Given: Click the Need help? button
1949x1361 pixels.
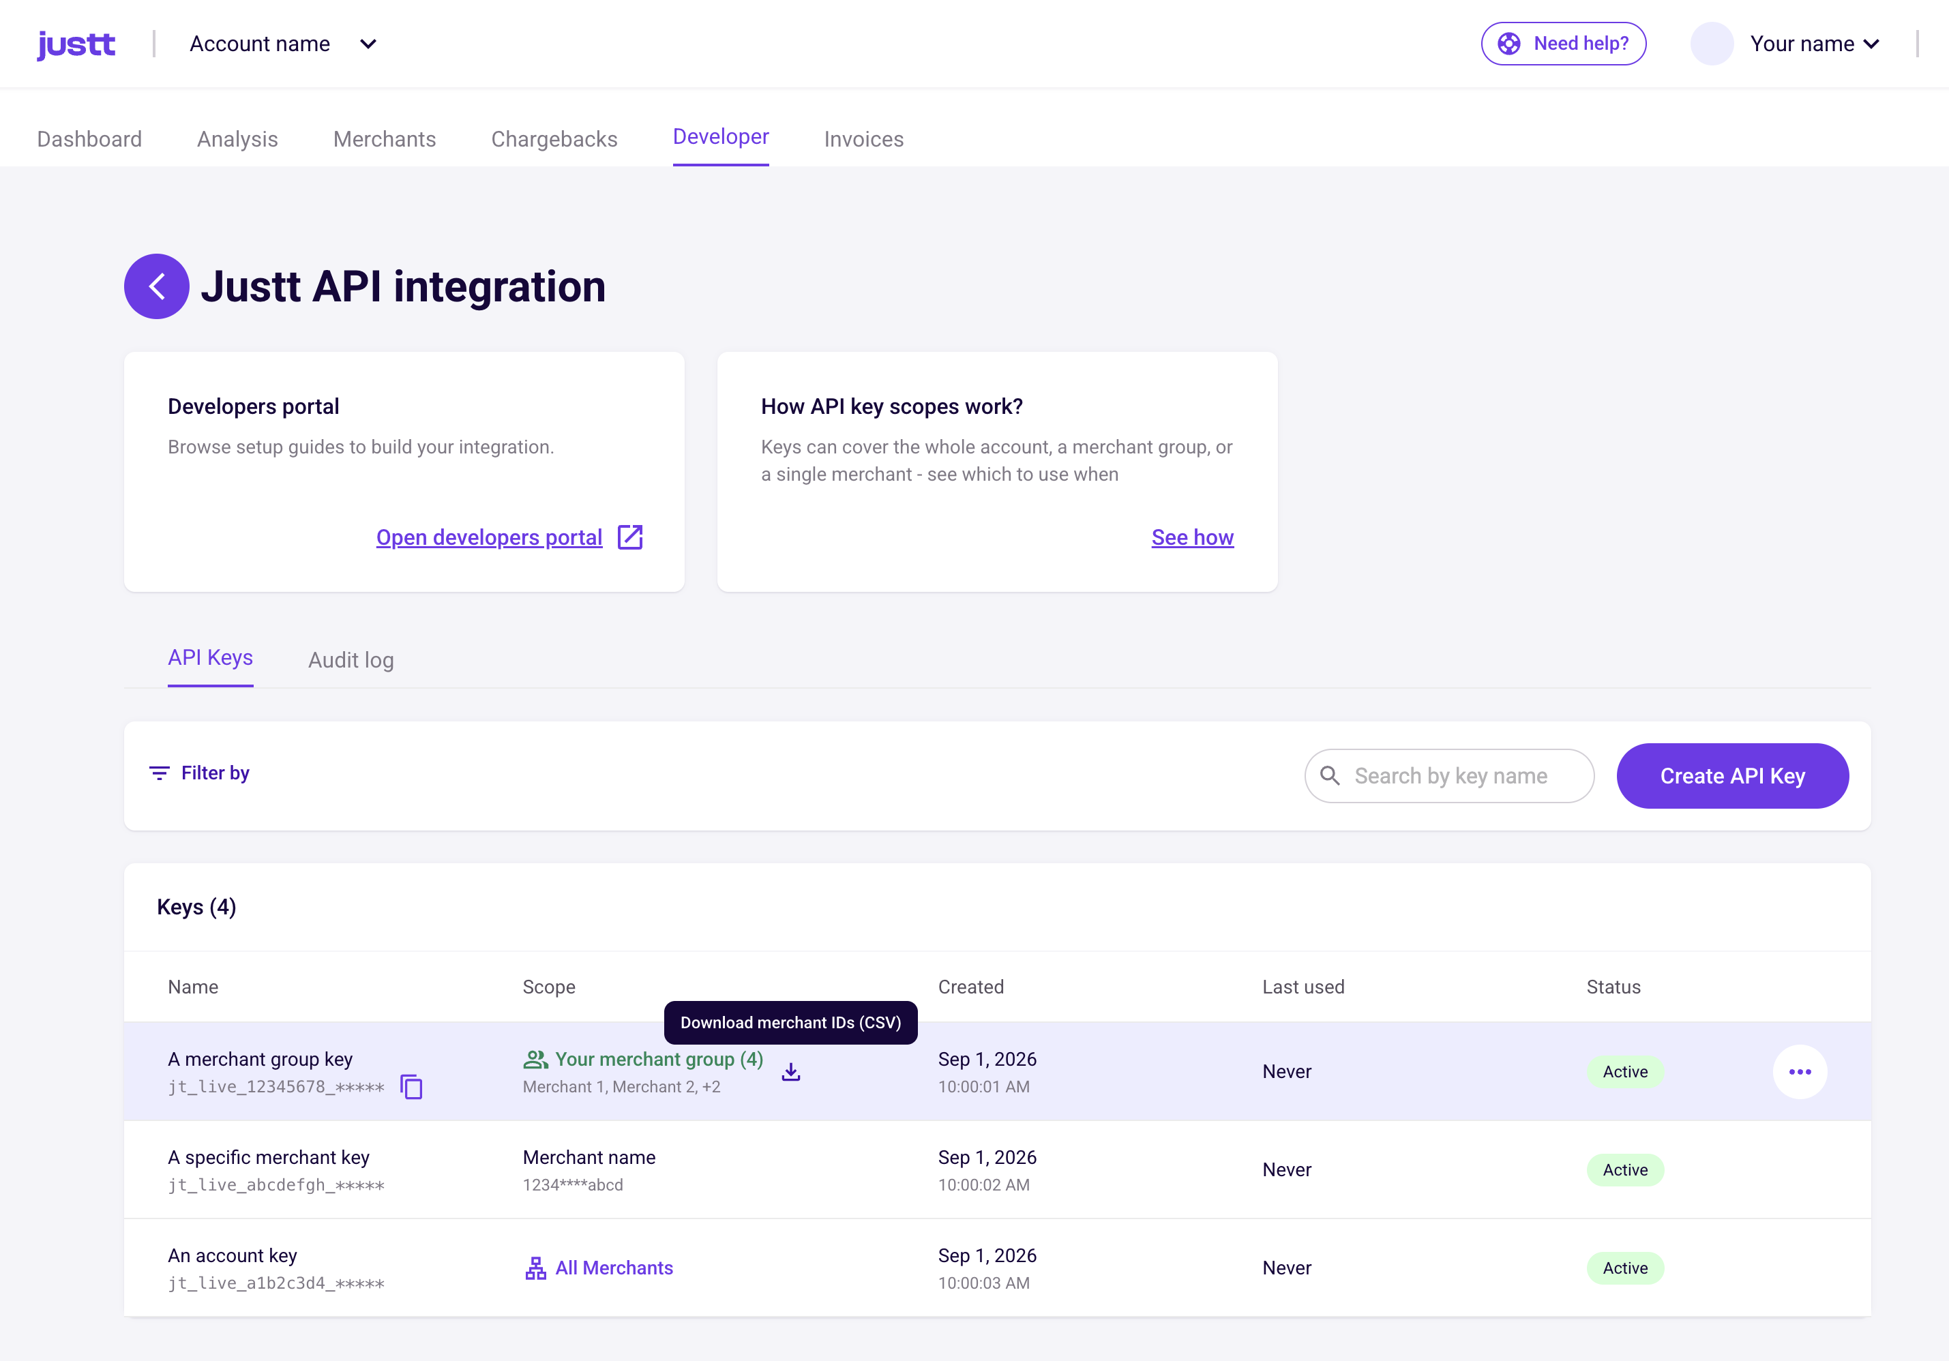Looking at the screenshot, I should click(x=1564, y=43).
